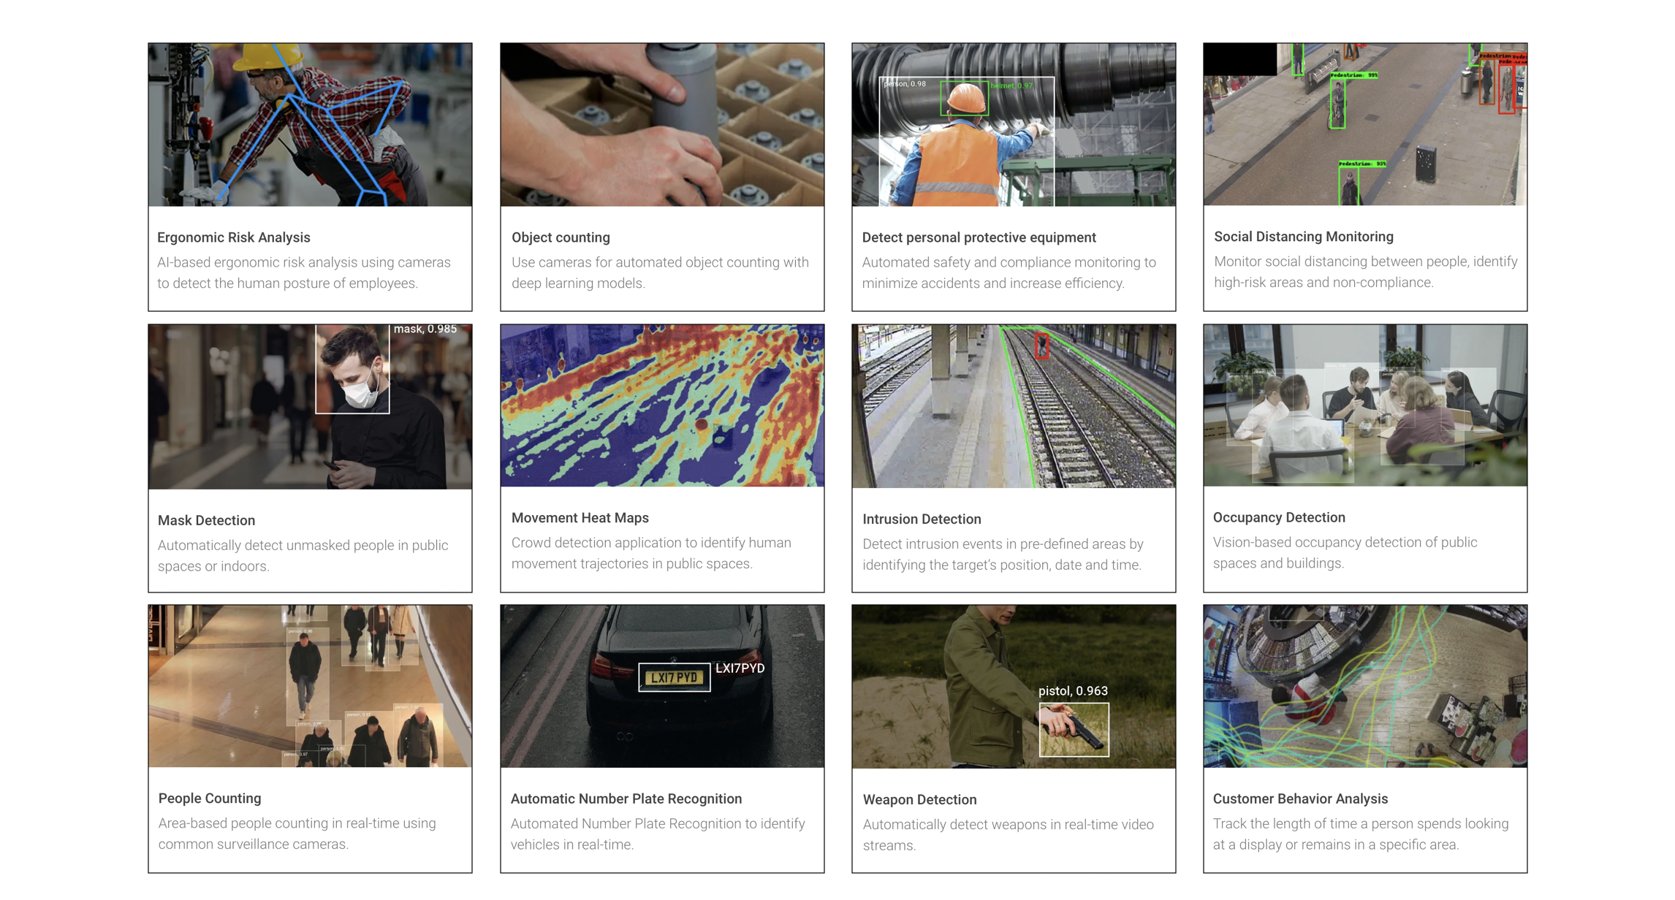Click the Object counting card image
The width and height of the screenshot is (1675, 900).
pos(662,124)
